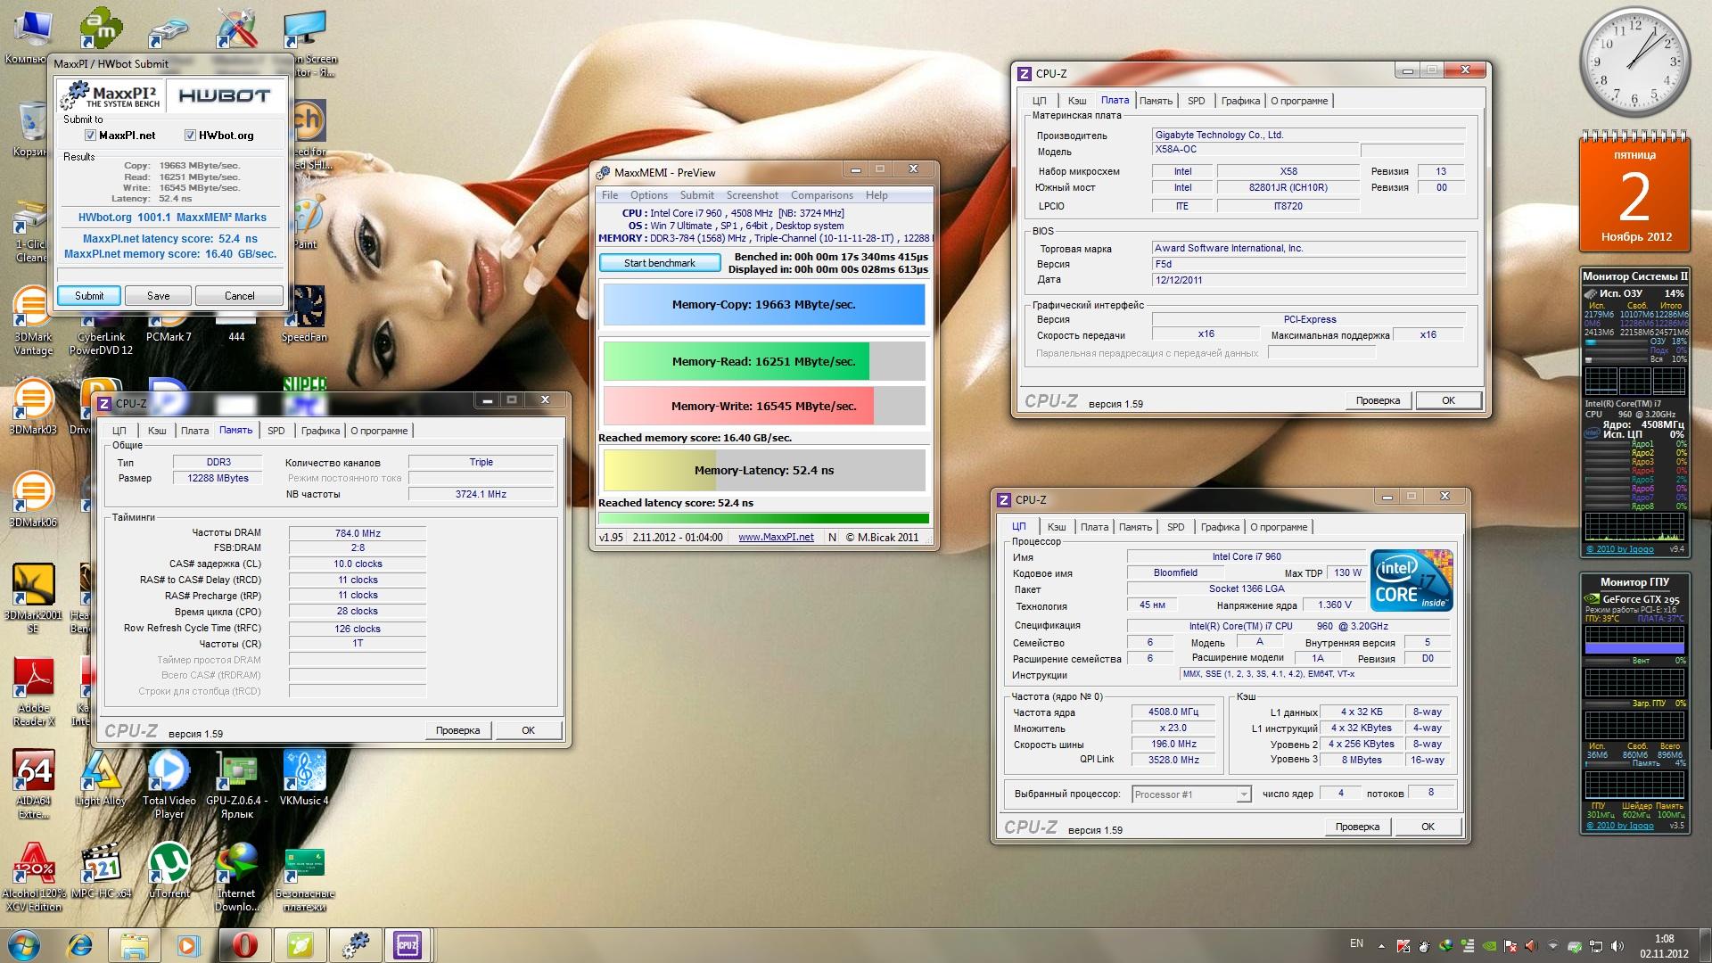Click the Start benchmark button
The height and width of the screenshot is (963, 1712).
click(660, 263)
